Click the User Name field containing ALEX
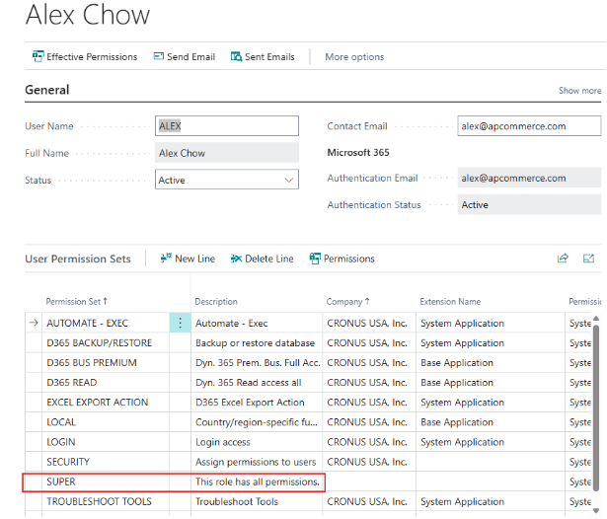Viewport: 607px width, 519px height. 227,126
